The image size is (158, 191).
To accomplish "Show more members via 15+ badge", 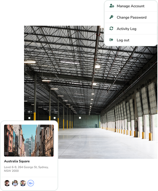I will pos(31,183).
